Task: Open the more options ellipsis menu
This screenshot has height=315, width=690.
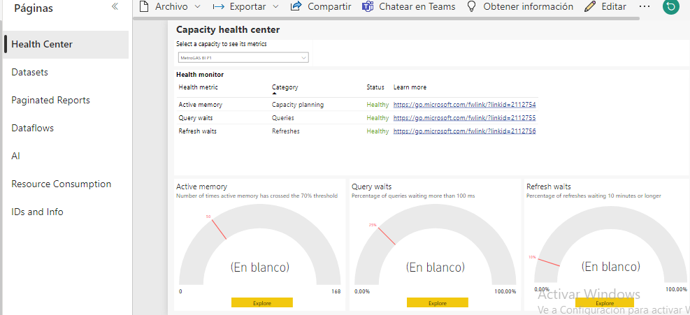Action: tap(644, 7)
